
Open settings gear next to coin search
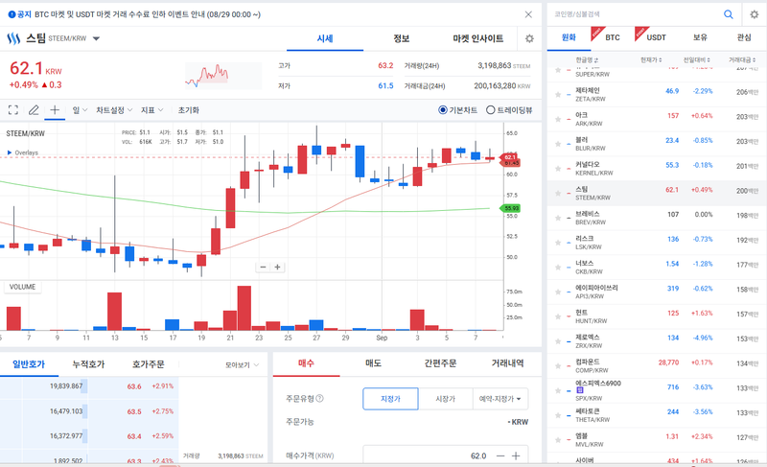755,14
